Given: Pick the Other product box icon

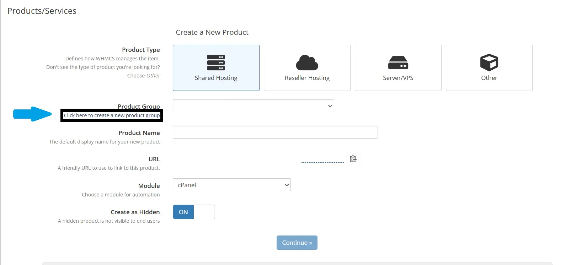Looking at the screenshot, I should click(489, 63).
